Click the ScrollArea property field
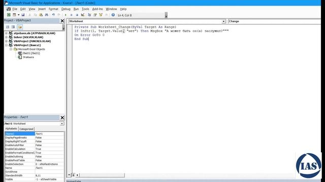 click(50, 172)
